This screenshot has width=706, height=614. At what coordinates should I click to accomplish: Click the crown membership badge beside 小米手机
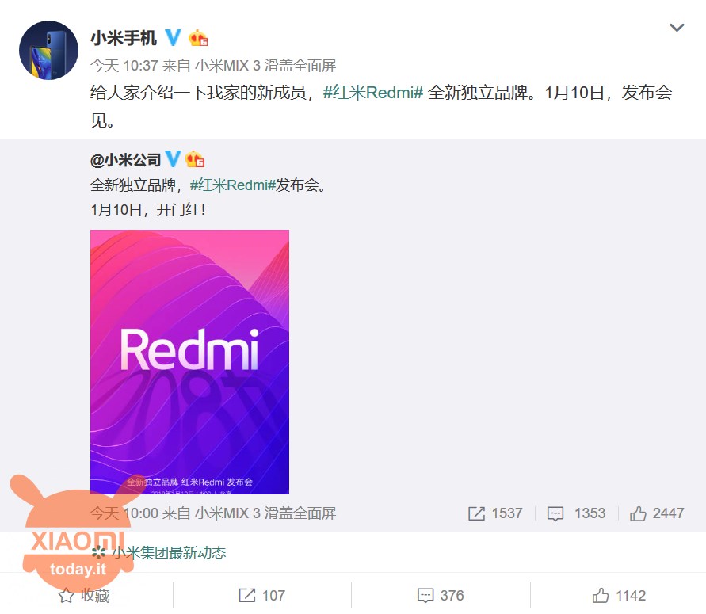click(197, 38)
